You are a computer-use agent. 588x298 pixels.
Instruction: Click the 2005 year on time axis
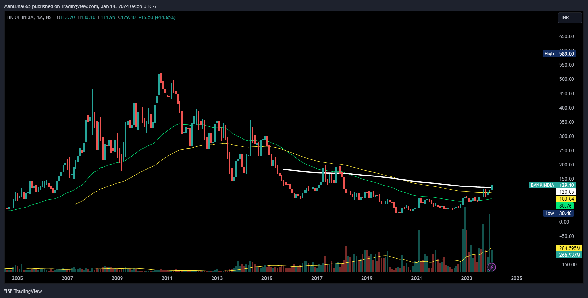tap(17, 278)
